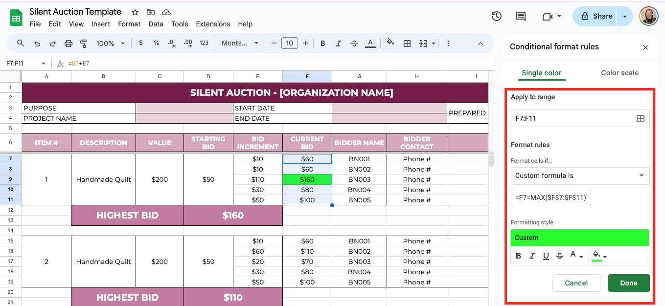The image size is (665, 306).
Task: Click the toolbar strikethrough icon
Action: 354,44
